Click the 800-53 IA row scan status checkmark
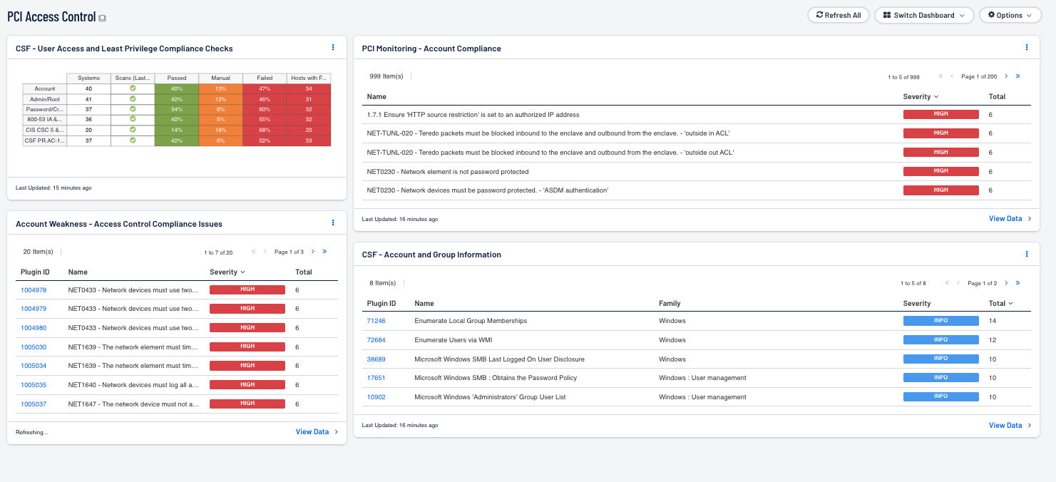This screenshot has height=482, width=1056. coord(133,119)
